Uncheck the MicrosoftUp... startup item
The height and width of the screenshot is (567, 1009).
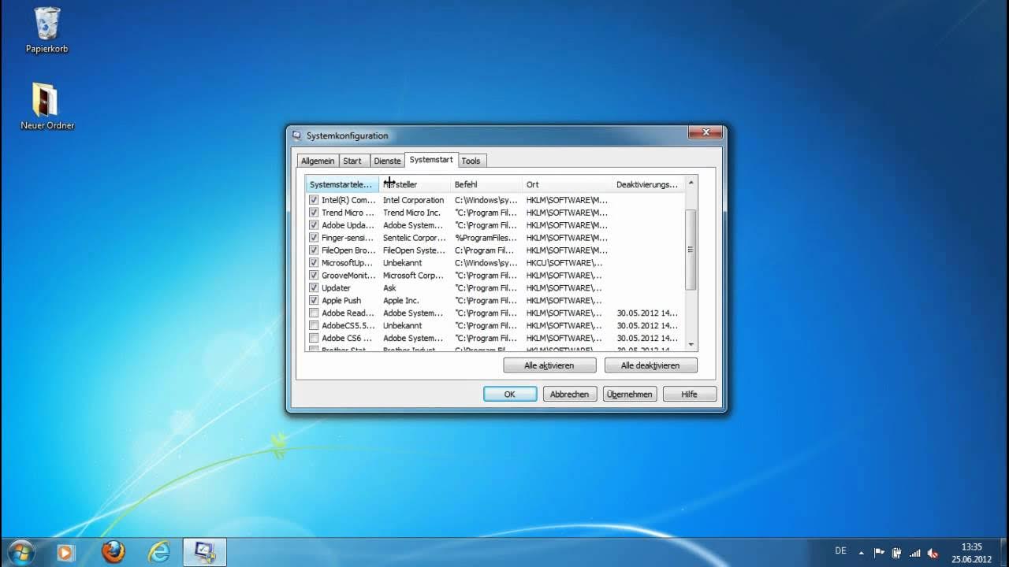pos(314,263)
